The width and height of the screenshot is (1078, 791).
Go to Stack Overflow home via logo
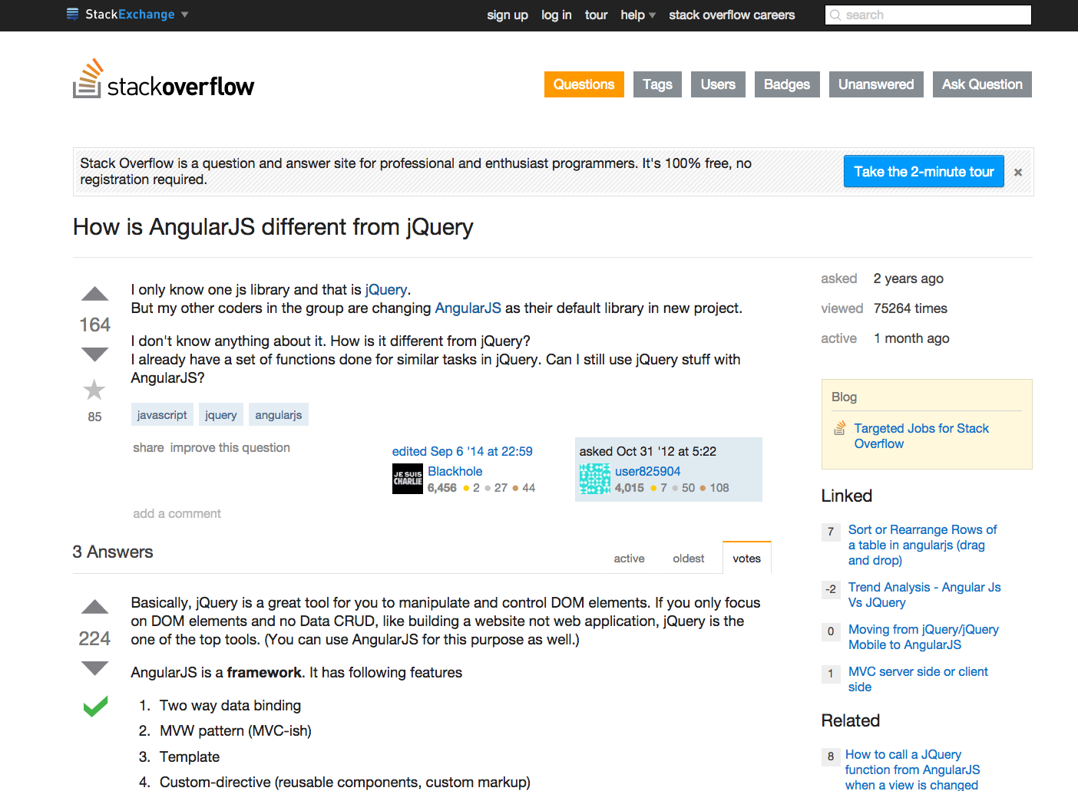[x=164, y=79]
